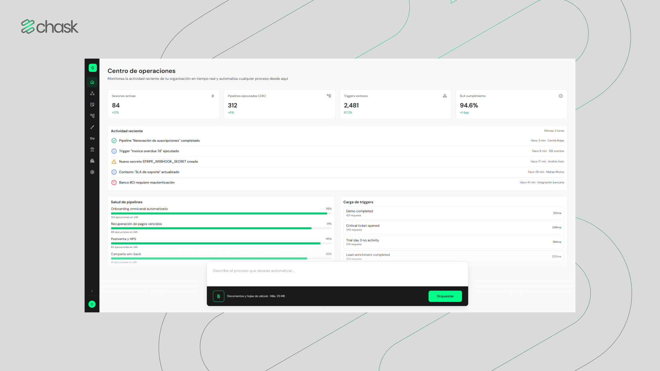The width and height of the screenshot is (660, 371).
Task: Click the Campaña win-back progress bar
Action: [221, 259]
